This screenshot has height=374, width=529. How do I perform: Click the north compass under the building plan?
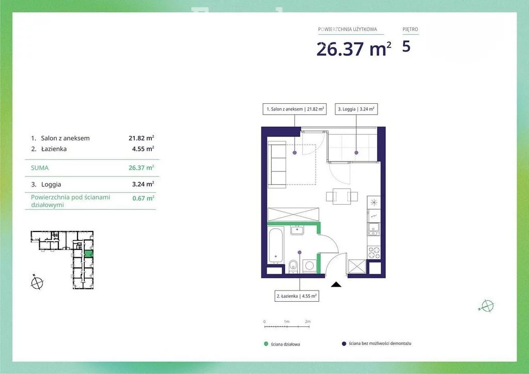click(37, 282)
